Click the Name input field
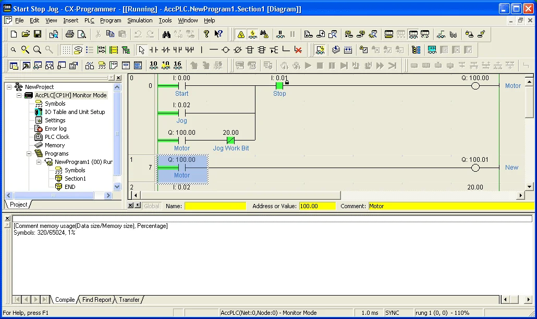The image size is (537, 319). tap(215, 206)
